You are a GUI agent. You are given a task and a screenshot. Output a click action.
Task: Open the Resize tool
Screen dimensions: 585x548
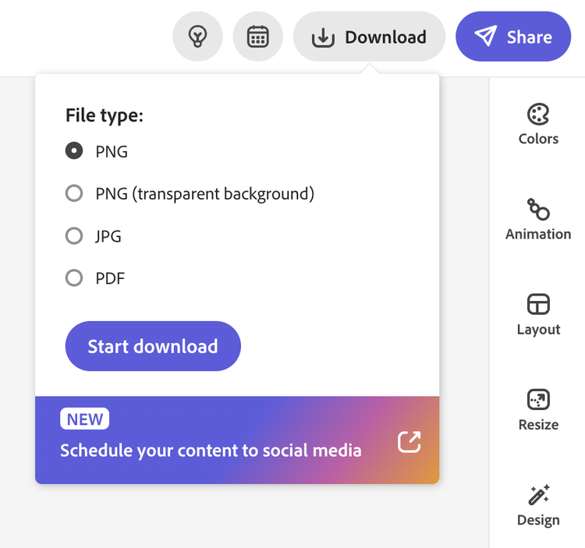538,409
